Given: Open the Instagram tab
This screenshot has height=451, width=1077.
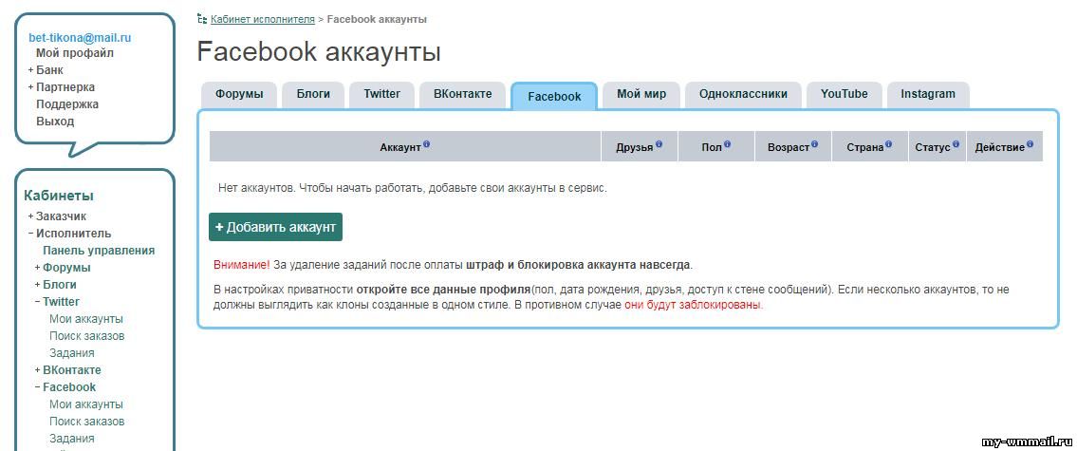Looking at the screenshot, I should tap(928, 95).
